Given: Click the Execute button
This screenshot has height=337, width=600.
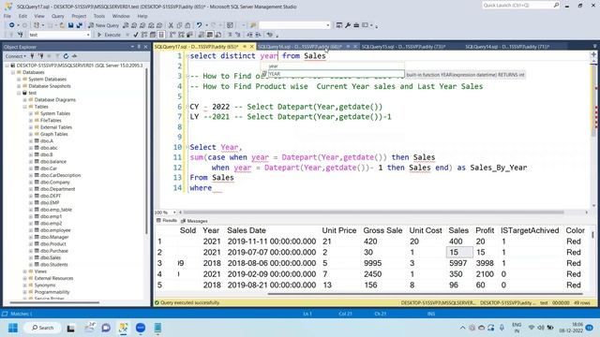Looking at the screenshot, I should [109, 35].
